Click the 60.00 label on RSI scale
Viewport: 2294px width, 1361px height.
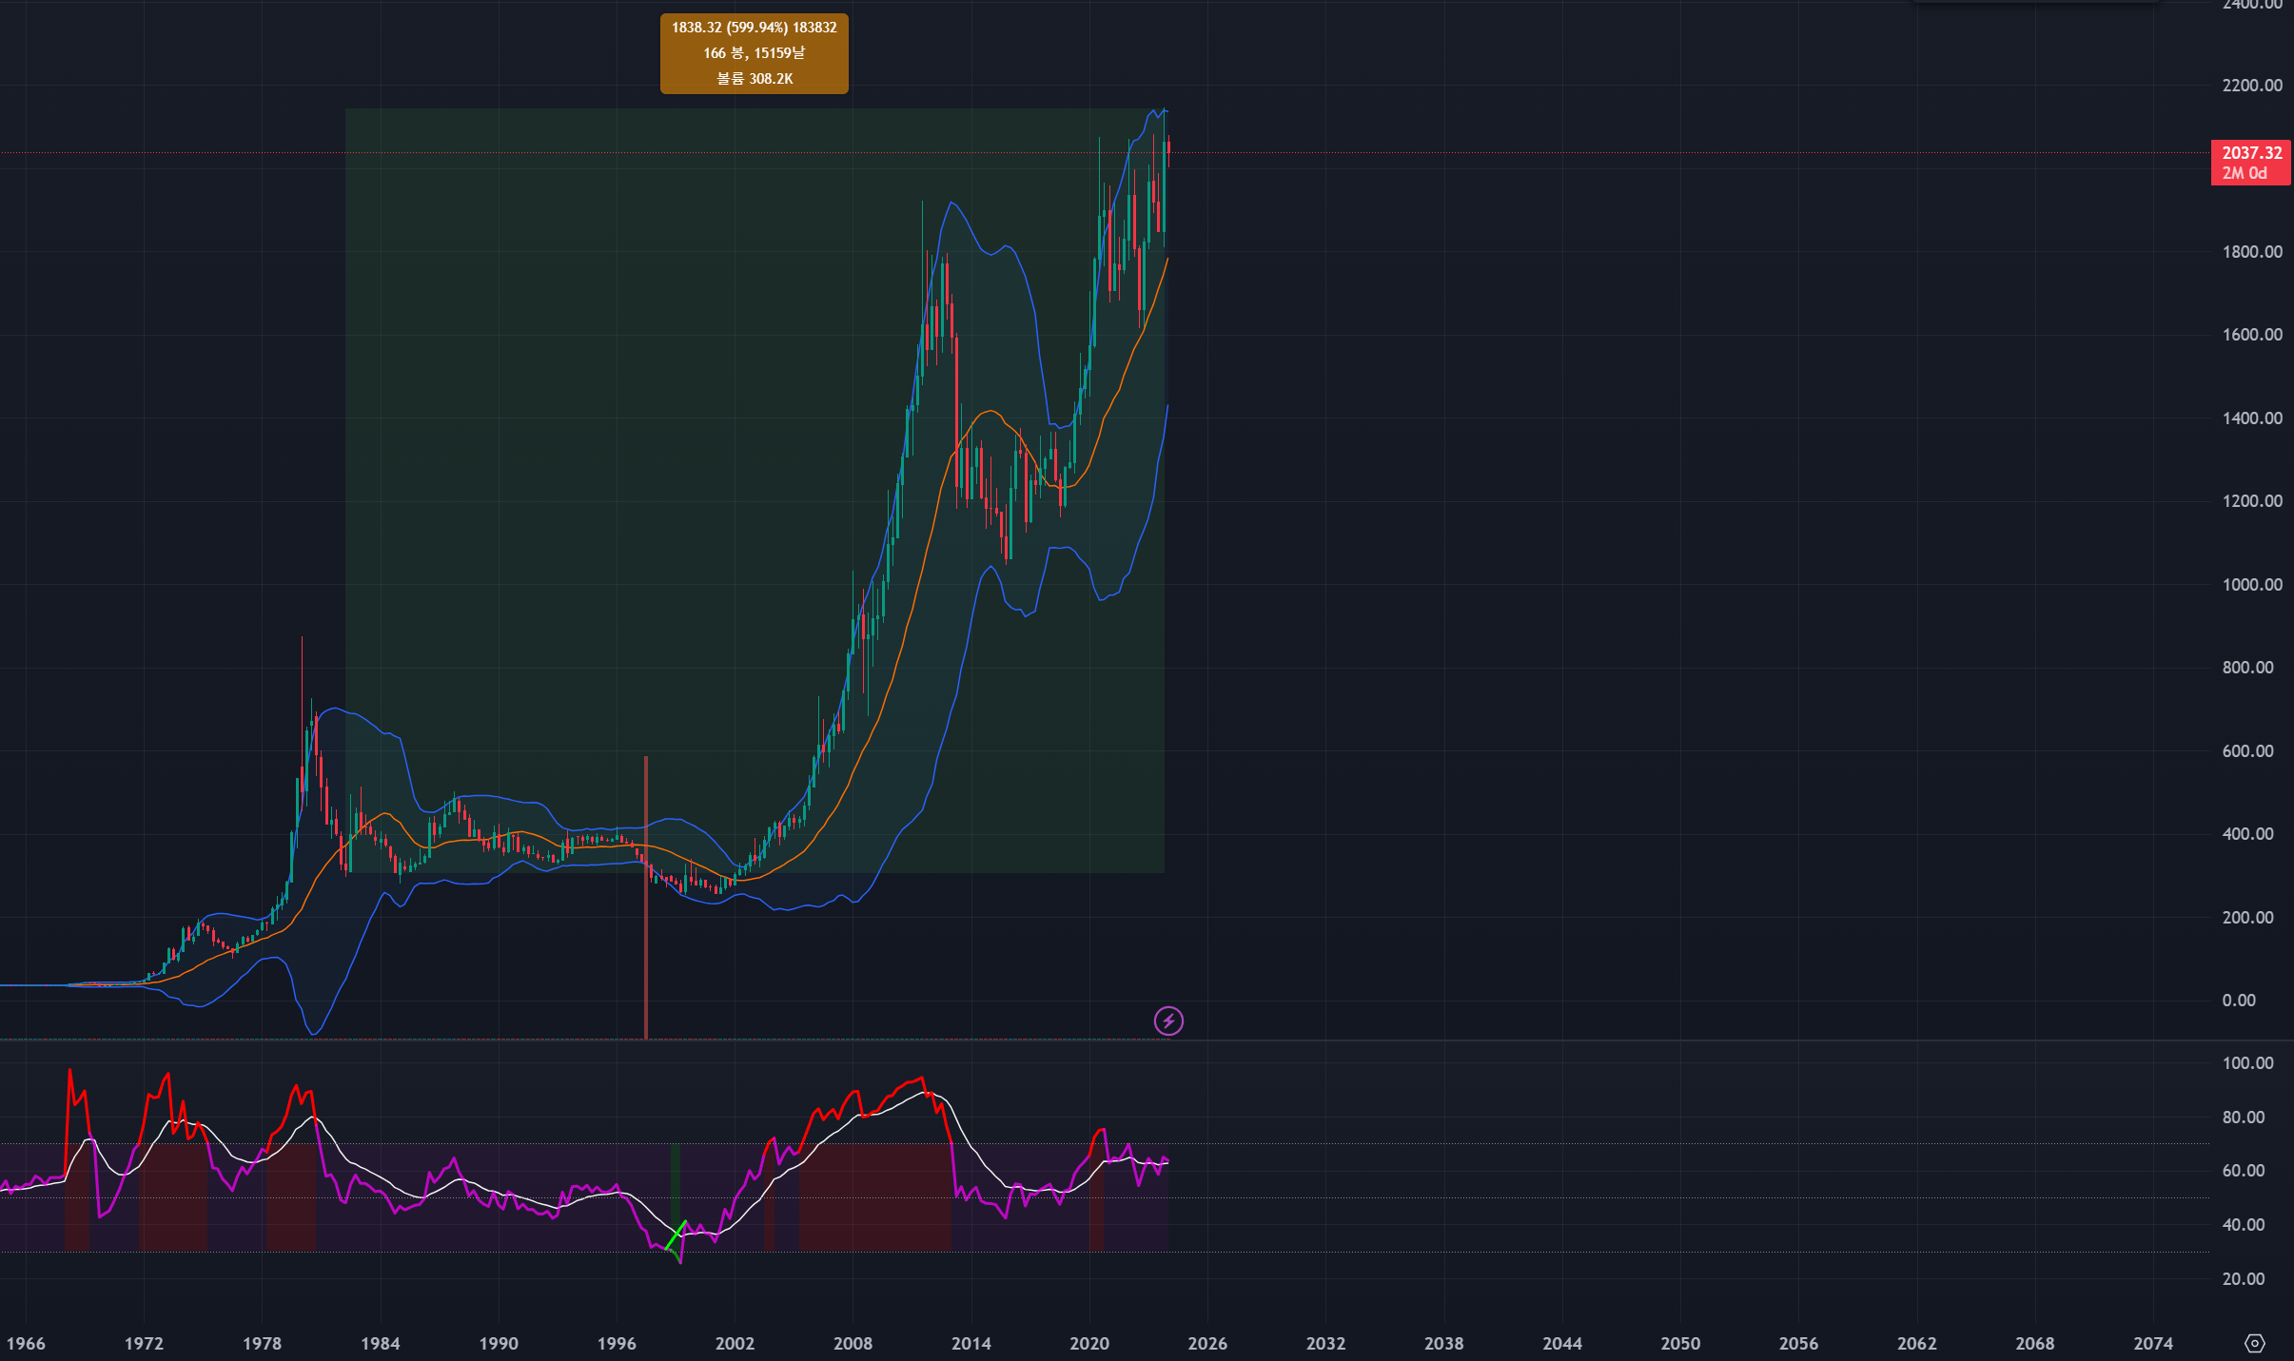pos(2244,1171)
